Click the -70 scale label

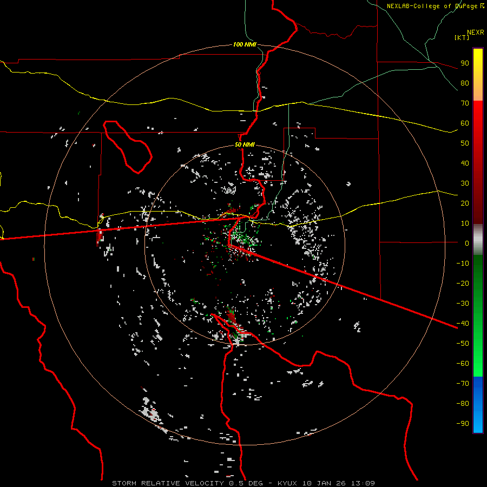pyautogui.click(x=463, y=384)
